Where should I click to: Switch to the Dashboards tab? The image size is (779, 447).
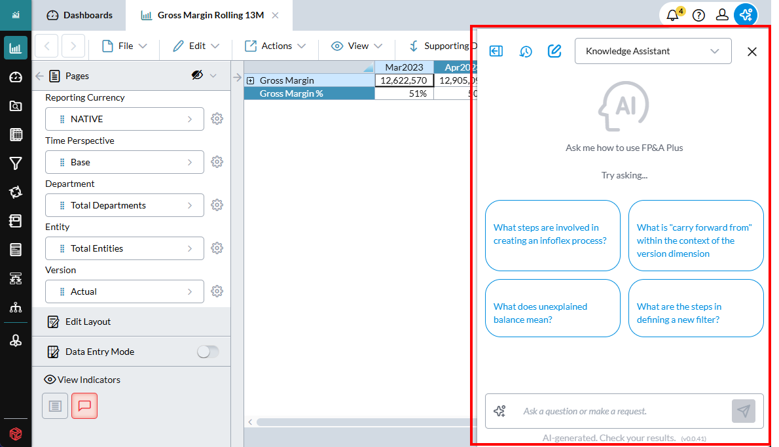81,15
